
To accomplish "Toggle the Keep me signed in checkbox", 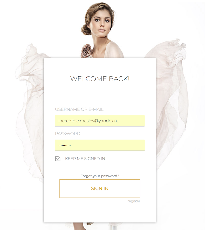I will (x=58, y=158).
